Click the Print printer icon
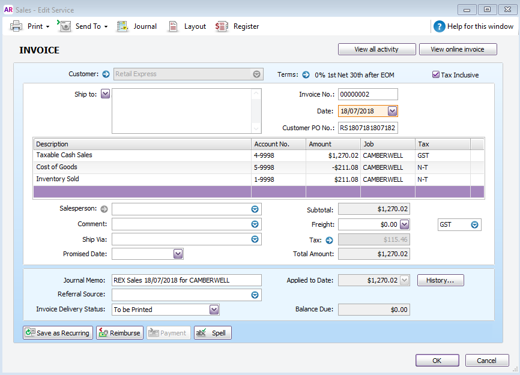The height and width of the screenshot is (375, 520). tap(16, 26)
